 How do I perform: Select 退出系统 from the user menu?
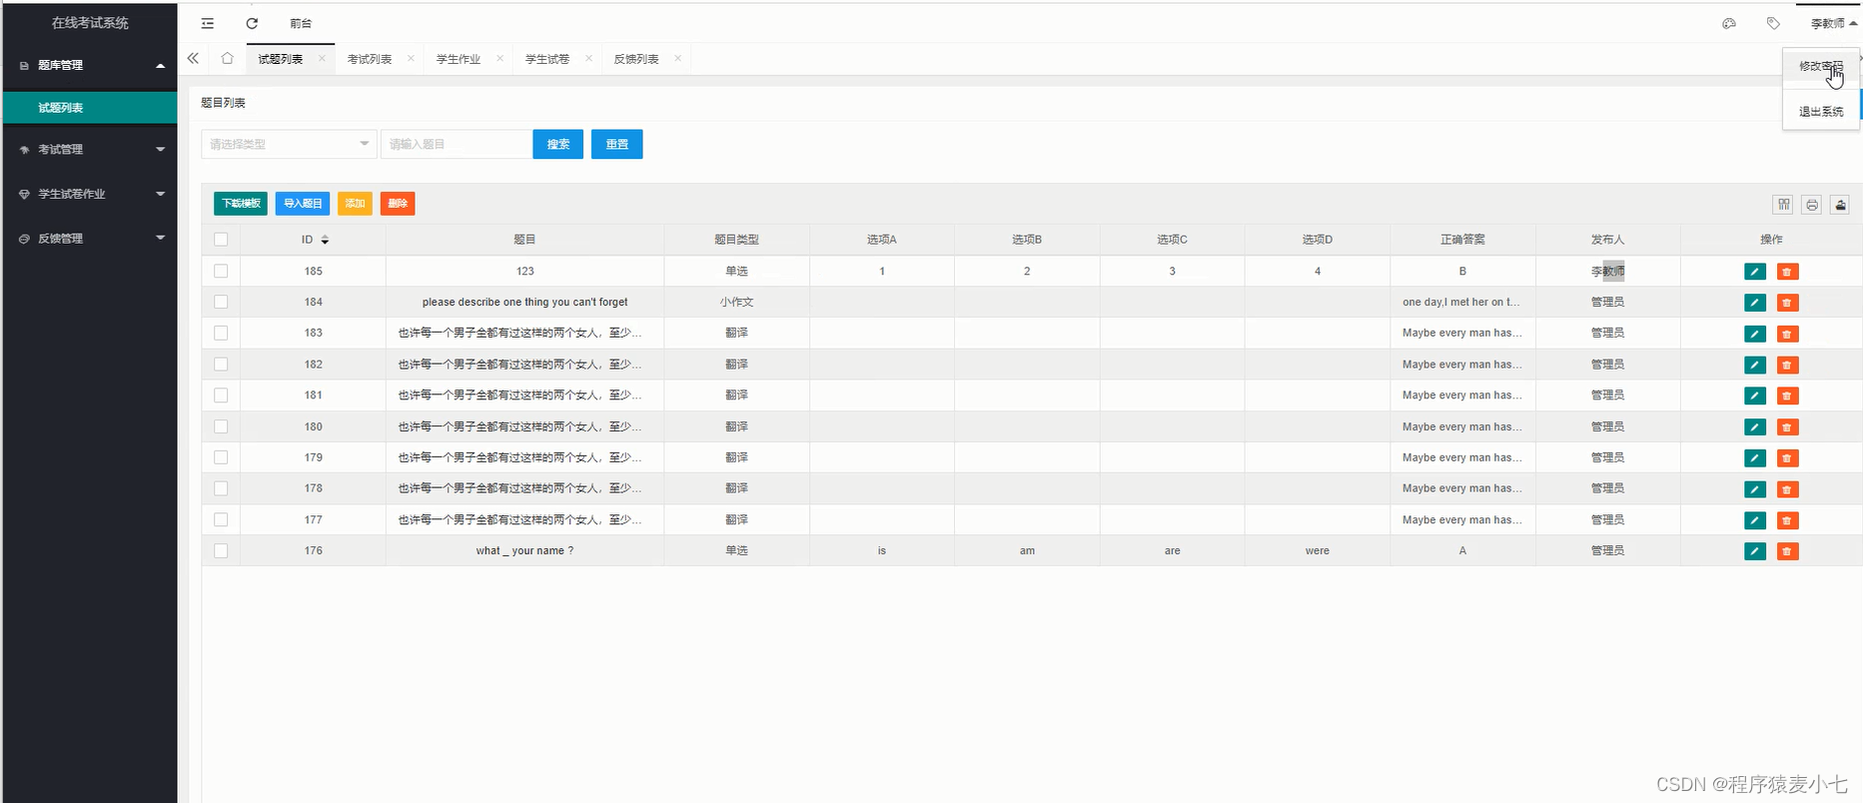coord(1821,111)
